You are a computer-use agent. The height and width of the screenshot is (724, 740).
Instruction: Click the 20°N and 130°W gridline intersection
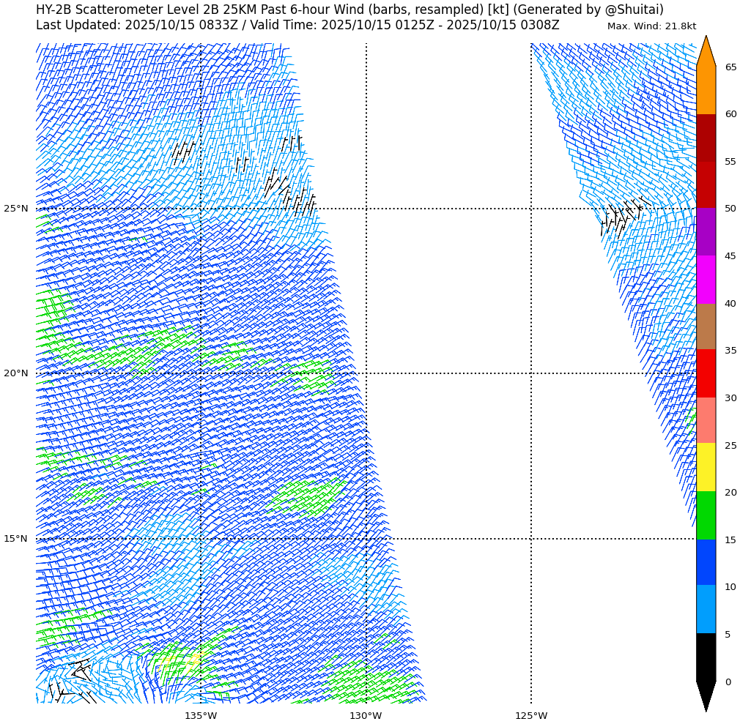(366, 373)
